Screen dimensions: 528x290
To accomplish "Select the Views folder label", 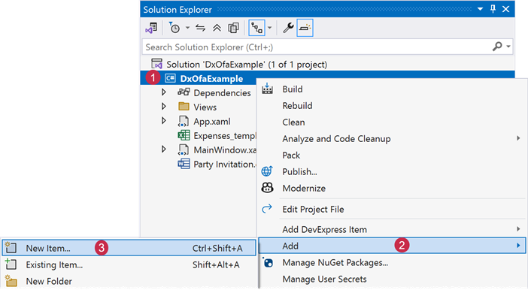I will point(205,107).
